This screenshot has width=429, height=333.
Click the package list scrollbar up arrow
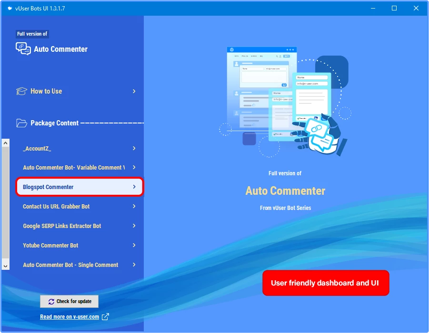click(5, 143)
